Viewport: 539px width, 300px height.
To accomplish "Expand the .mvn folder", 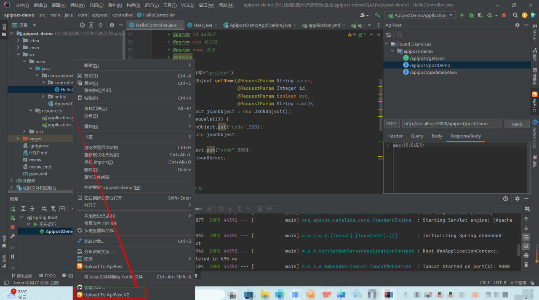I will click(18, 48).
